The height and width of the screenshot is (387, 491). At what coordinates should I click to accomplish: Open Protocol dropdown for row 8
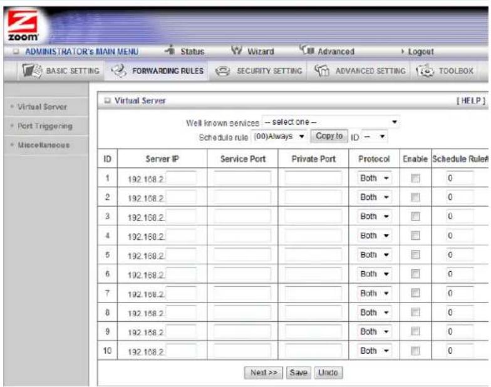click(x=375, y=312)
